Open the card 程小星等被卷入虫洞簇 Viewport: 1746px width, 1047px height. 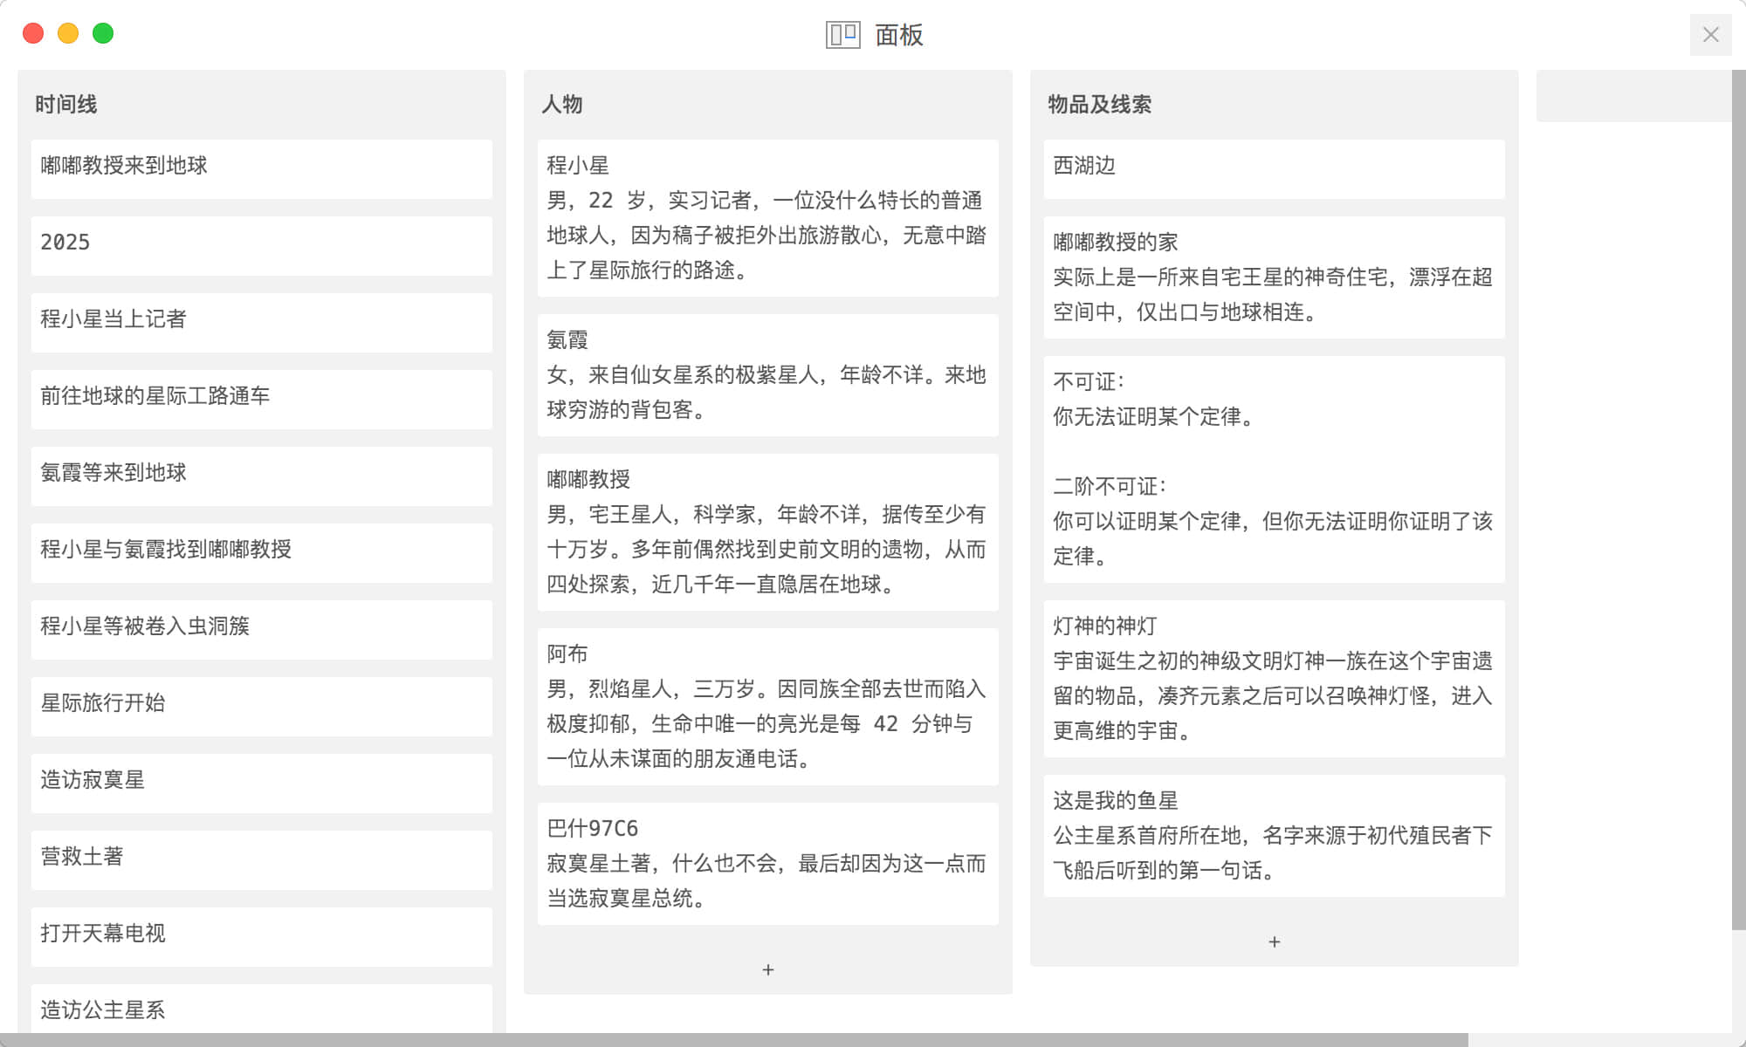pos(262,630)
